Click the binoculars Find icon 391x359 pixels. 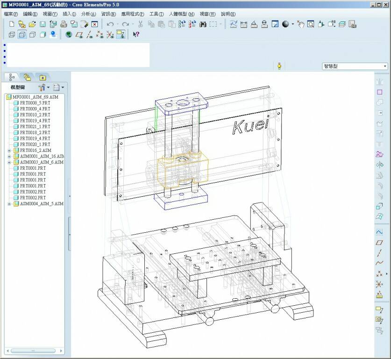click(203, 24)
